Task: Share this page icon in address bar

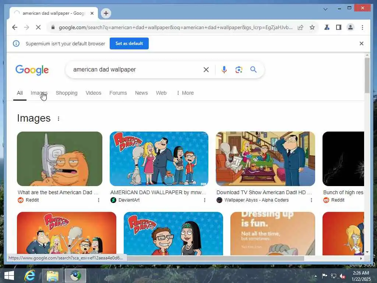Action: [x=300, y=27]
